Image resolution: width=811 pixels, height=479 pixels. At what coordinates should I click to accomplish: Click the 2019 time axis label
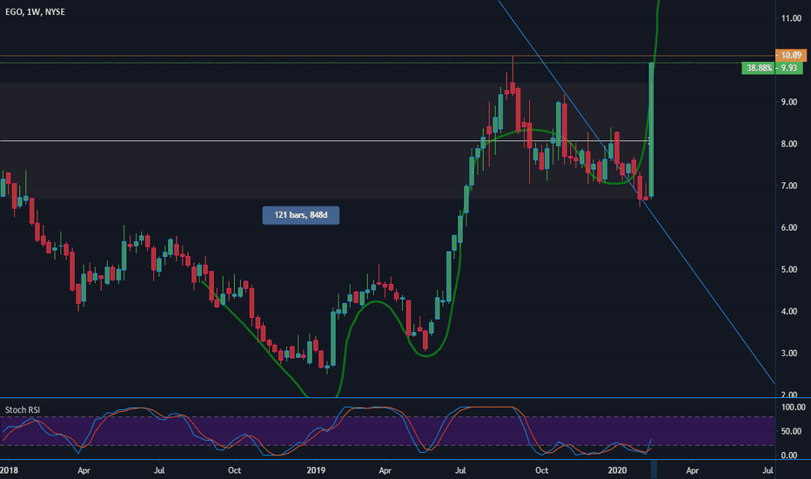316,470
